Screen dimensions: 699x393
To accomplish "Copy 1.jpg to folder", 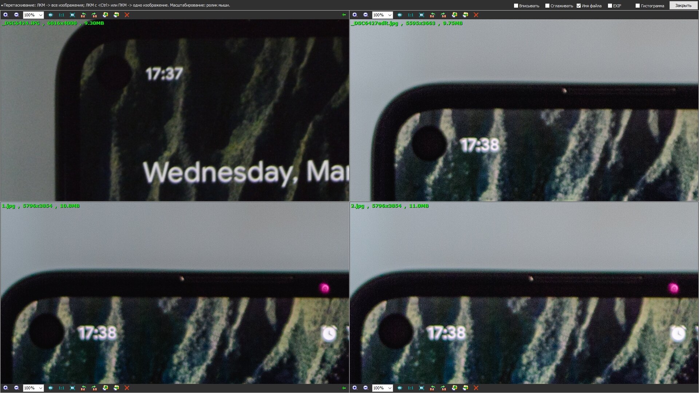I will pos(105,388).
